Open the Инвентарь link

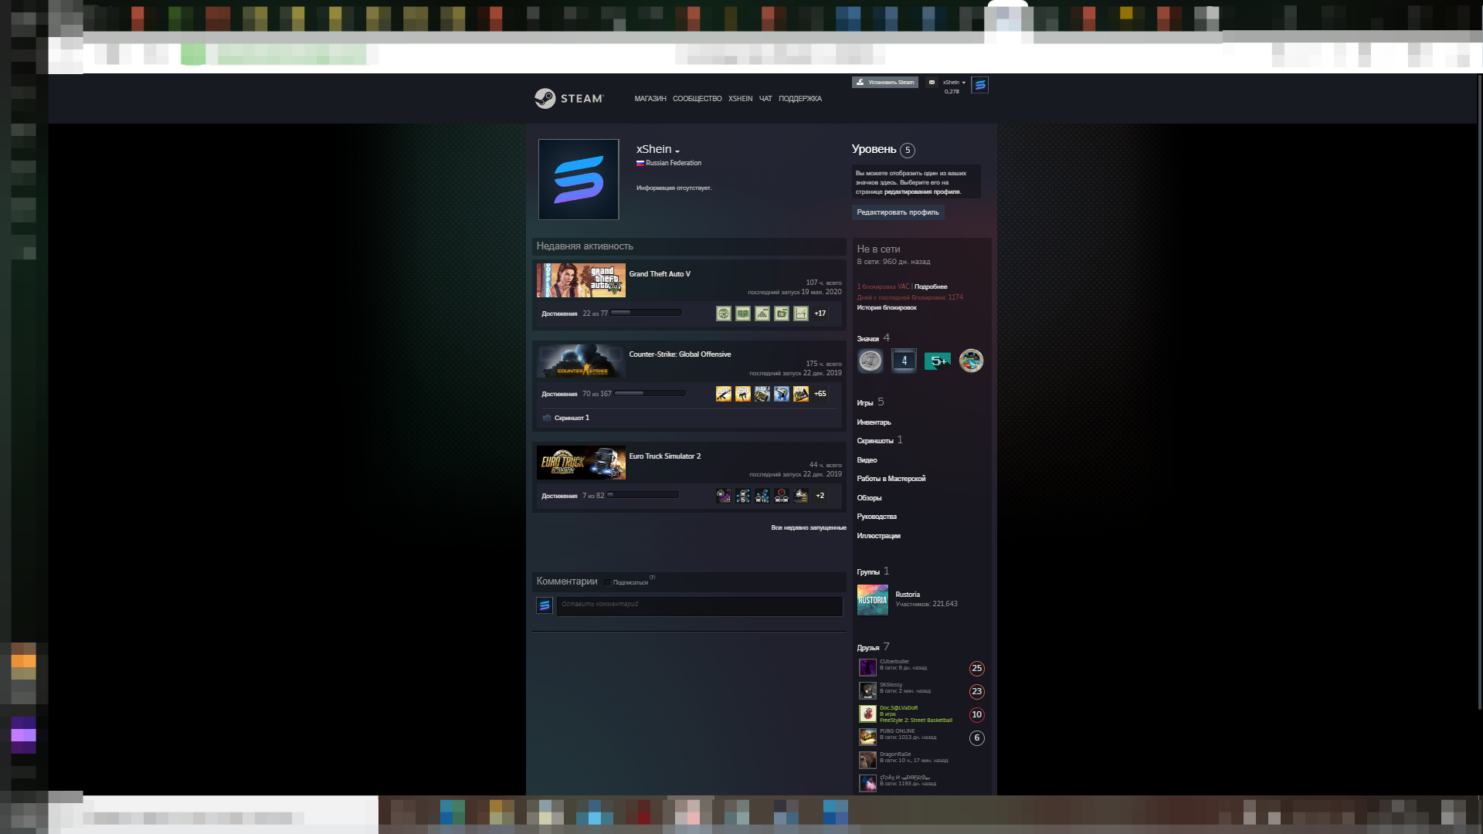[874, 422]
